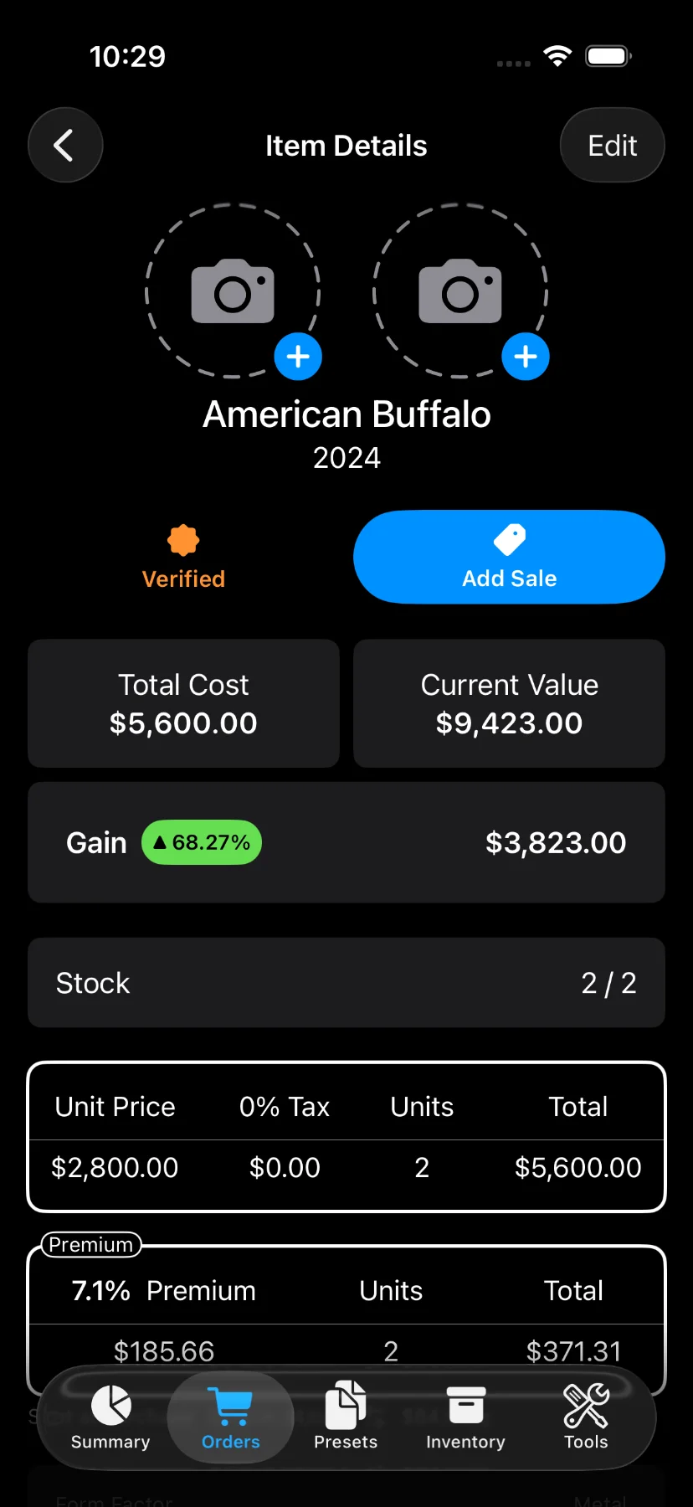This screenshot has height=1507, width=693.
Task: Switch to the Tools tab
Action: point(586,1418)
